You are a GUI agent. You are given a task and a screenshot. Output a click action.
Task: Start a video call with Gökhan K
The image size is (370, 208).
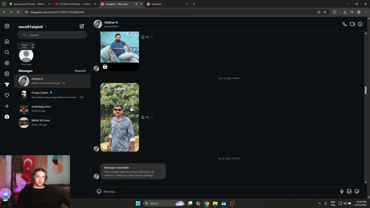[x=352, y=24]
